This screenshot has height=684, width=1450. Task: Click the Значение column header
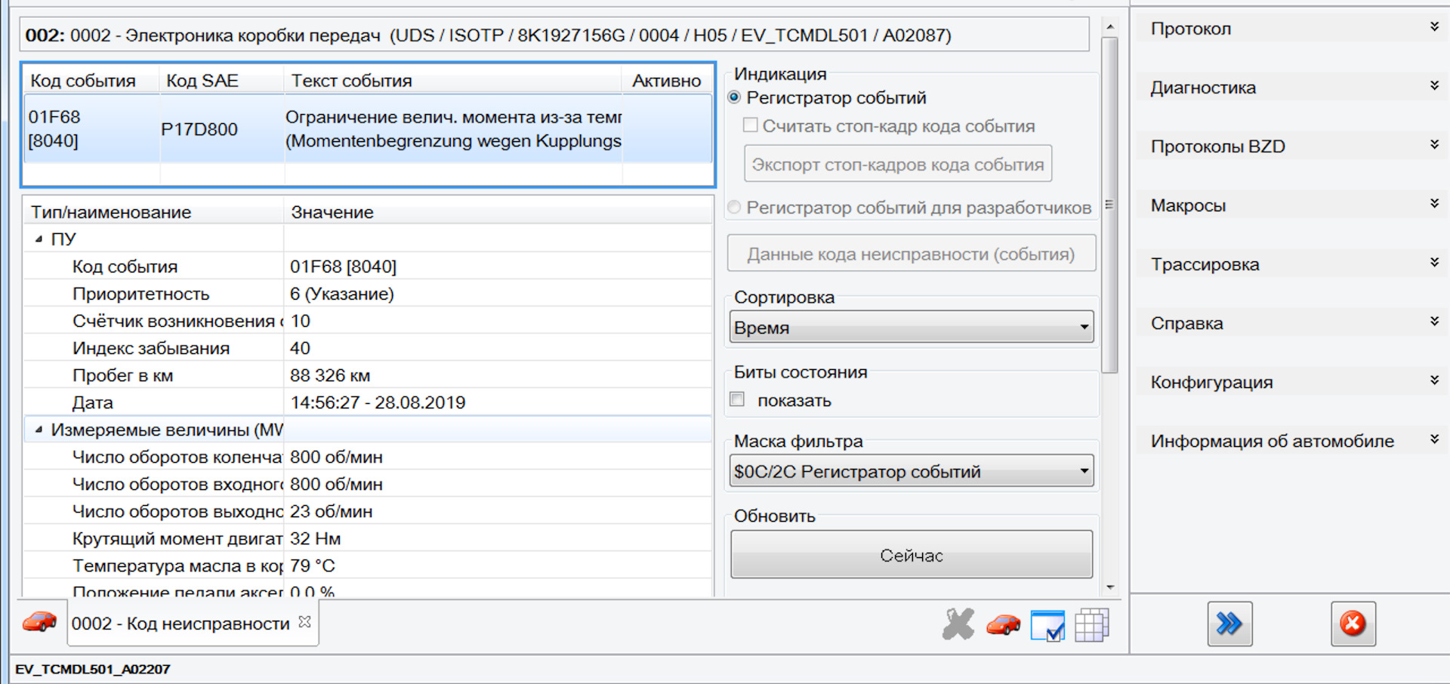tap(498, 212)
